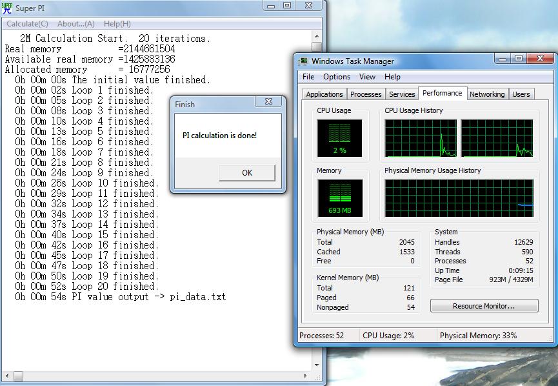Screen dimensions: 558x386
Task: Open the Calculate menu in Super PI
Action: coord(27,24)
